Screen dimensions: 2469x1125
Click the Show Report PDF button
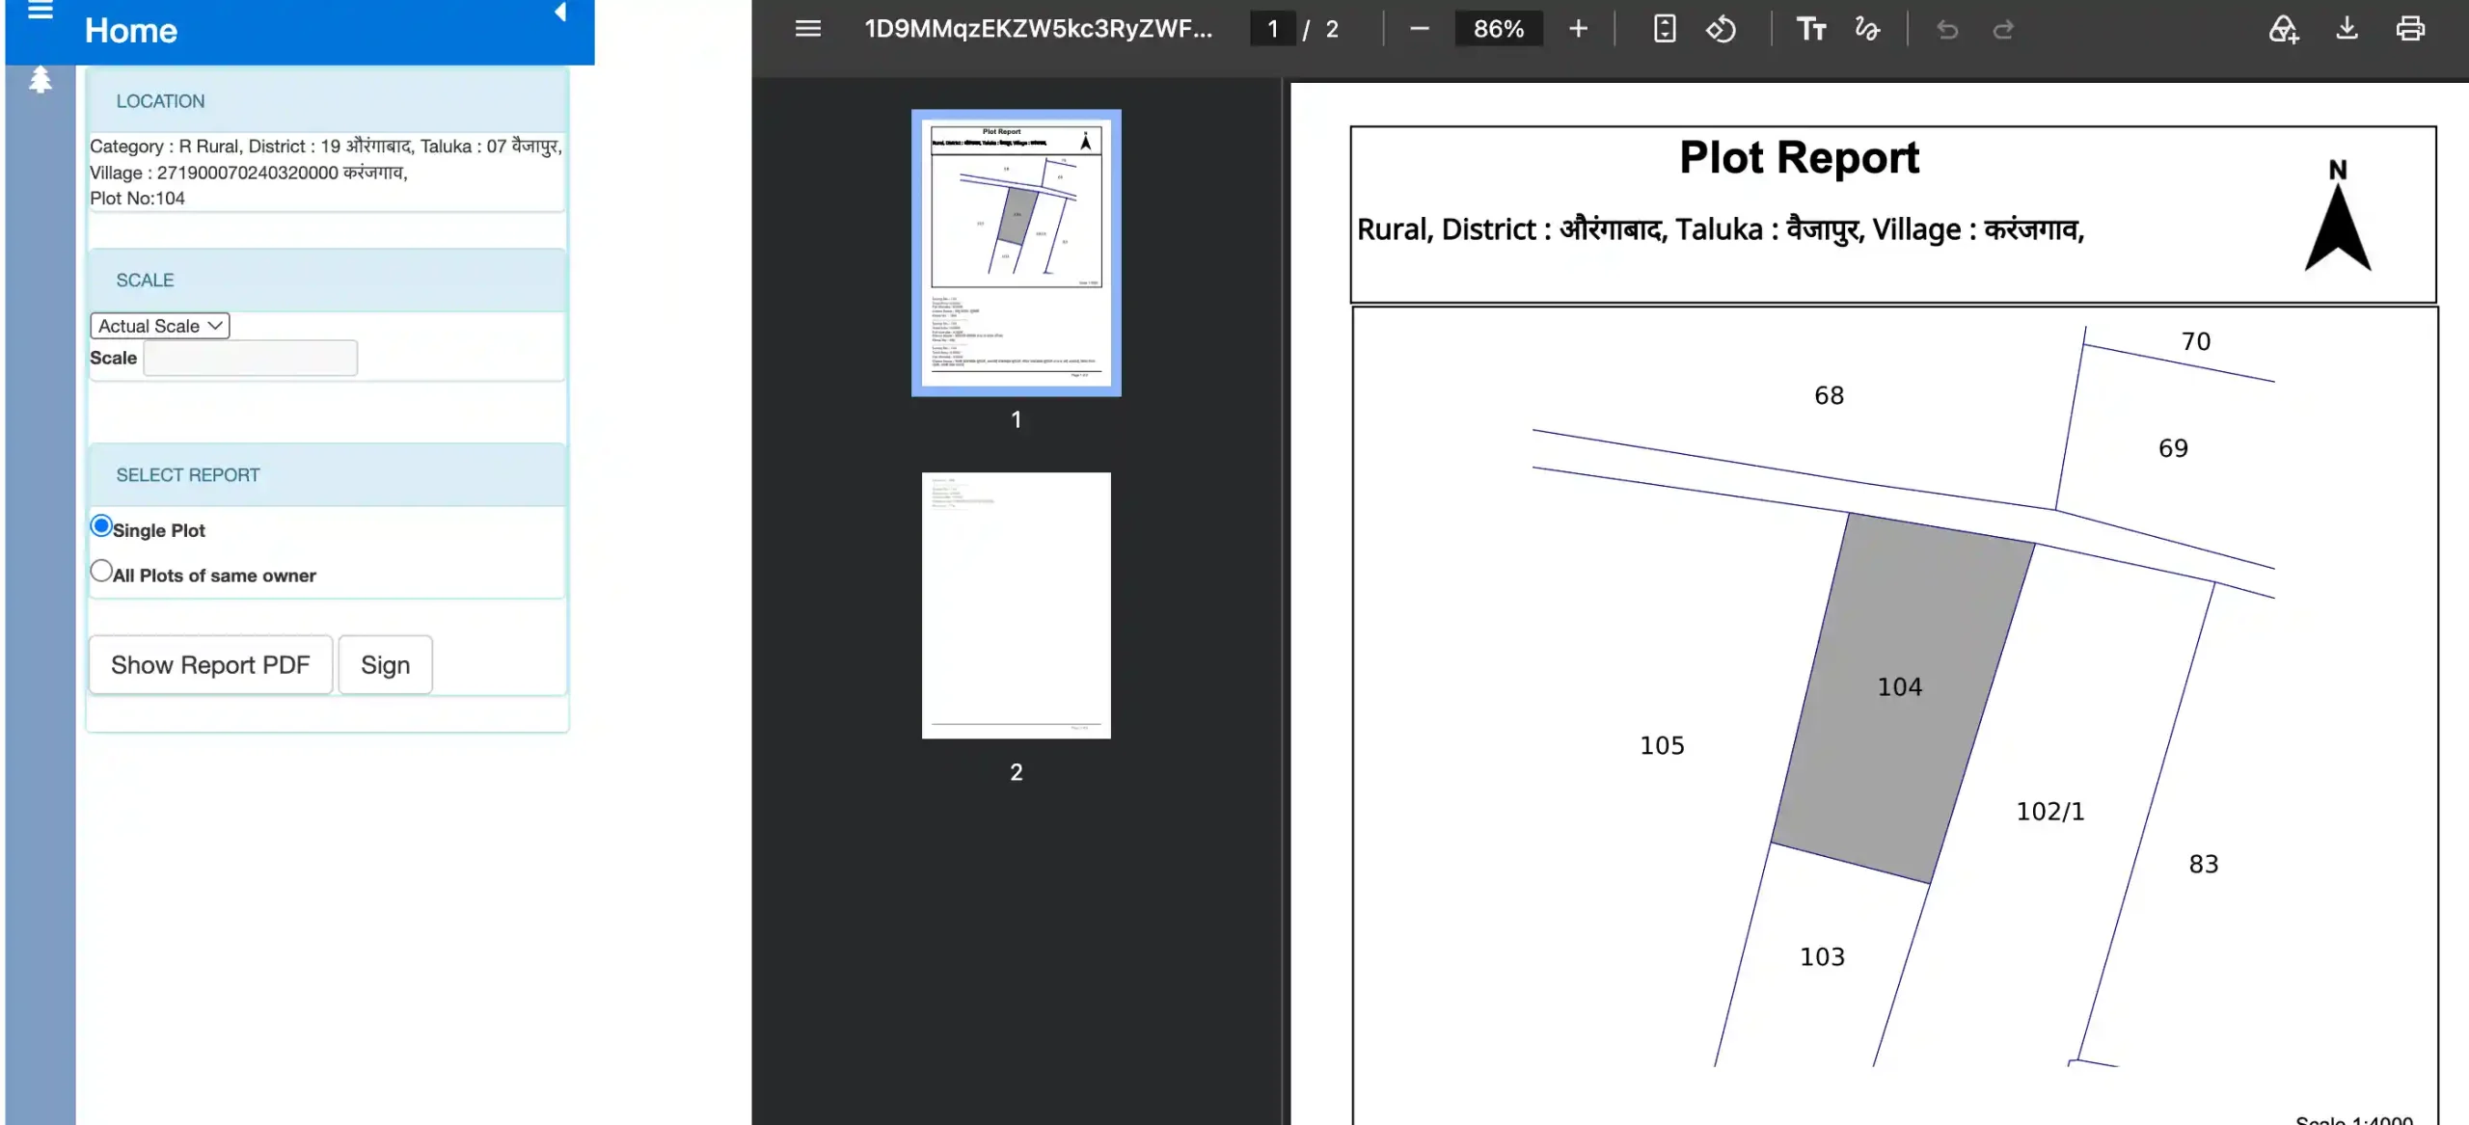tap(210, 665)
